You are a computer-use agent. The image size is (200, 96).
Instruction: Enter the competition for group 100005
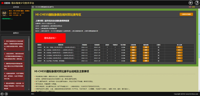point(179,55)
